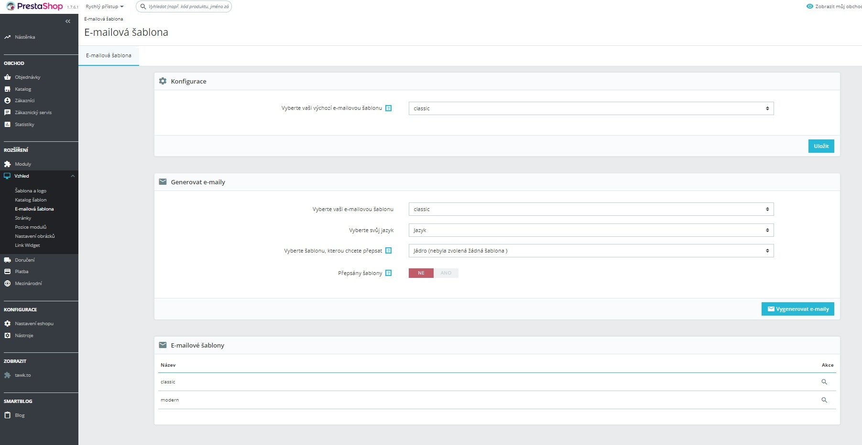Show help for Přepsány šablony option
Viewport: 862px width, 445px height.
tap(389, 273)
